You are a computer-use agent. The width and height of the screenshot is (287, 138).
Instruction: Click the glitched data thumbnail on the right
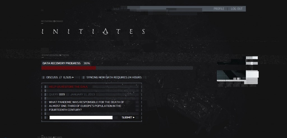coord(238,72)
